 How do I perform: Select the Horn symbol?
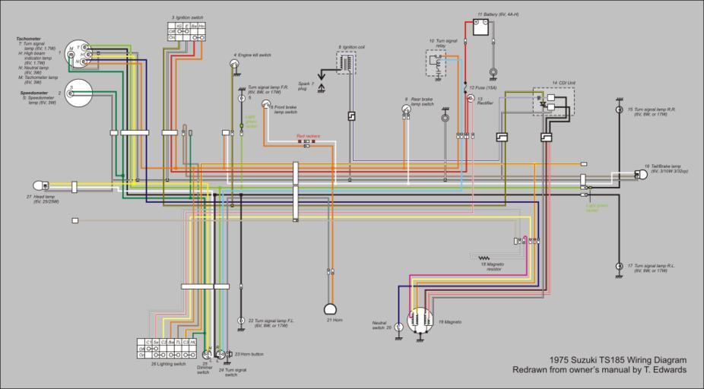331,309
